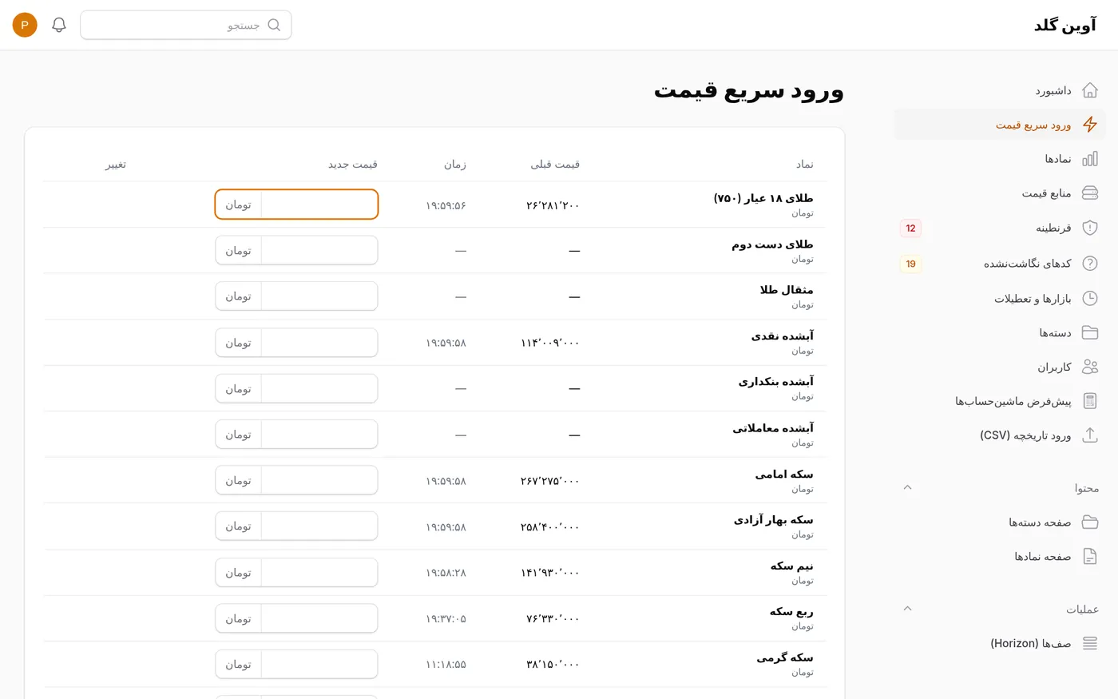The width and height of the screenshot is (1118, 699).
Task: Go to بازارها و تعطیلات menu item
Action: point(1000,298)
